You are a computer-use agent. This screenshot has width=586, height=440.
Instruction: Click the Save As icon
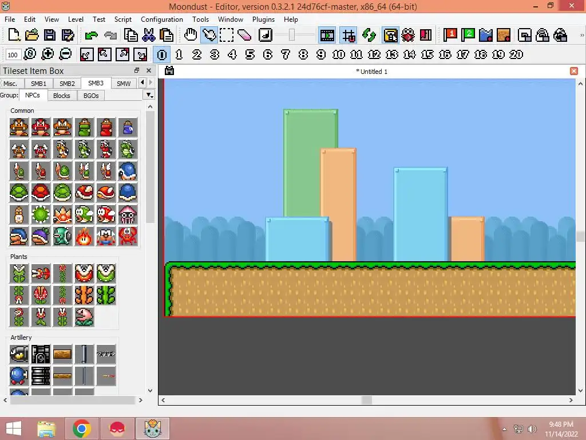(x=68, y=35)
